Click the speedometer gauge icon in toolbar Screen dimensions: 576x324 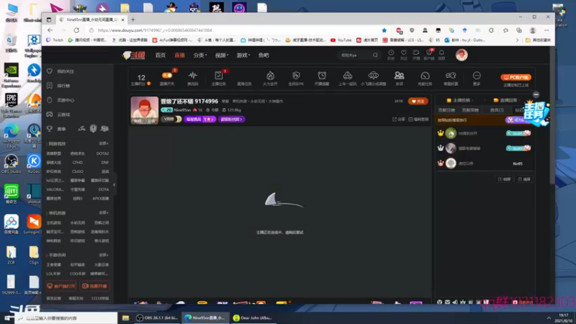click(425, 76)
